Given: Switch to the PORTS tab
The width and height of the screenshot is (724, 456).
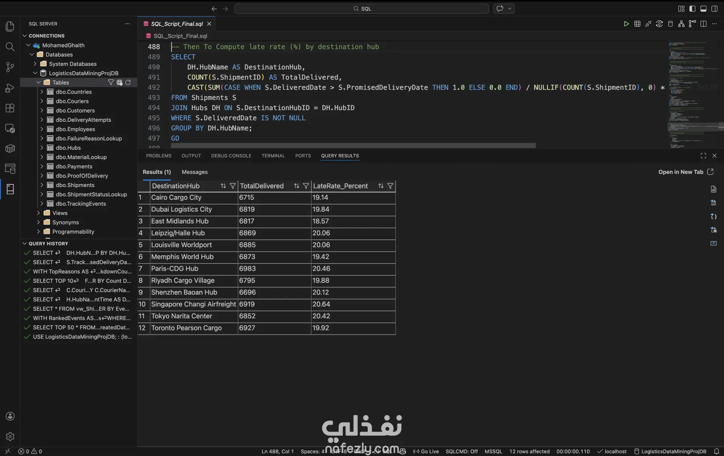Looking at the screenshot, I should click(x=303, y=156).
